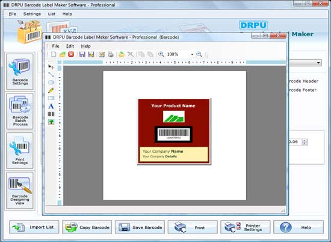Click 'Your Company Details' text on the label
The width and height of the screenshot is (331, 242).
pos(159,156)
